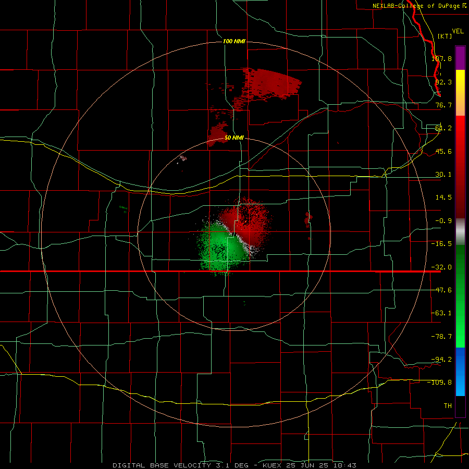469x469 pixels.
Task: Click the gray zero-velocity segment of color bar
Action: (460, 232)
